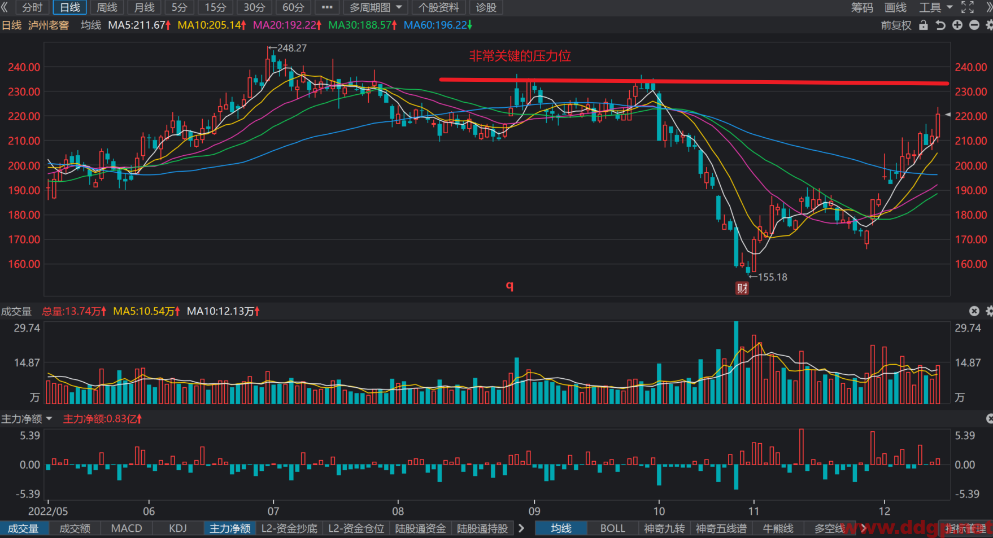Viewport: 993px width, 538px height.
Task: Expand the 主力净额 indicator dropdown
Action: click(27, 419)
